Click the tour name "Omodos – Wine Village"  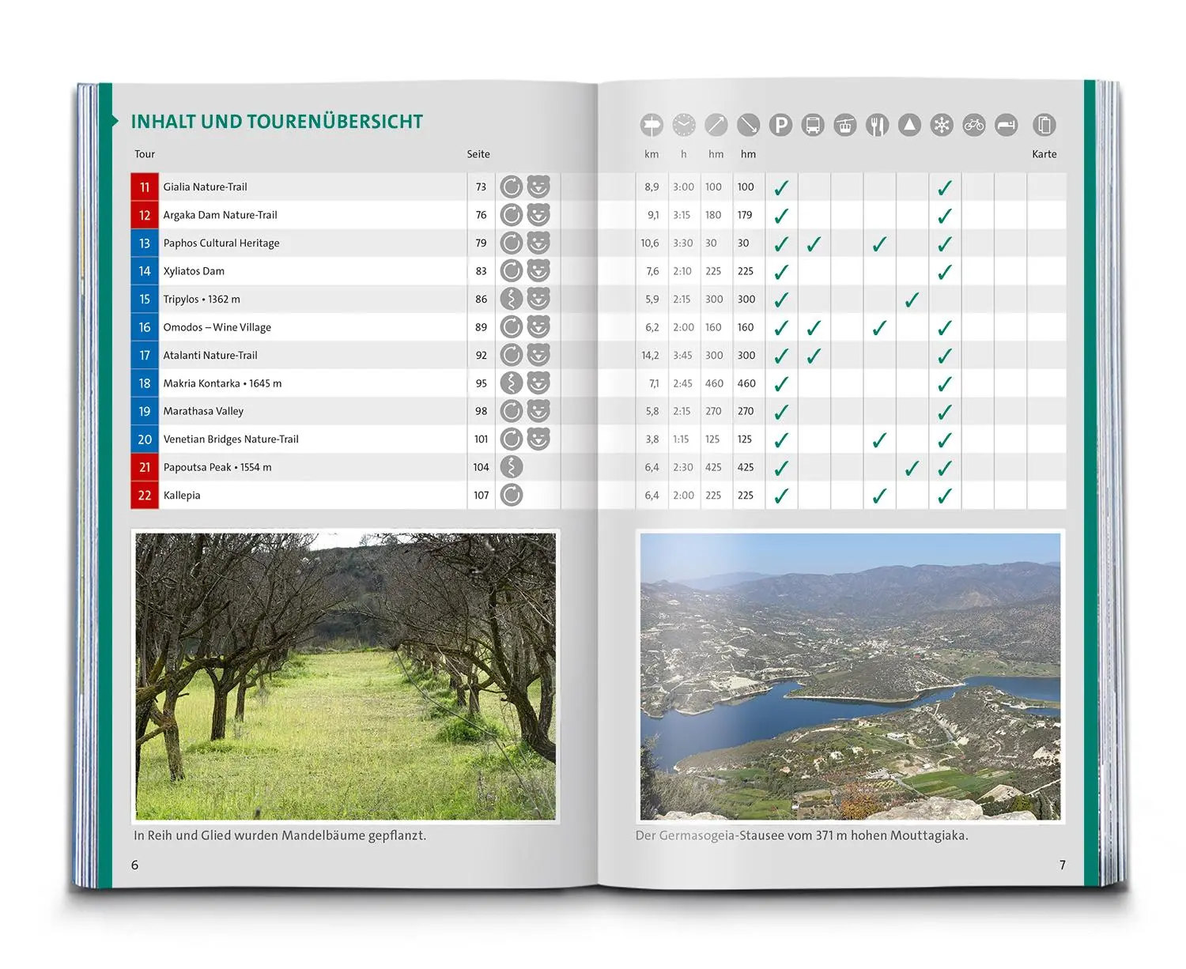pos(217,327)
